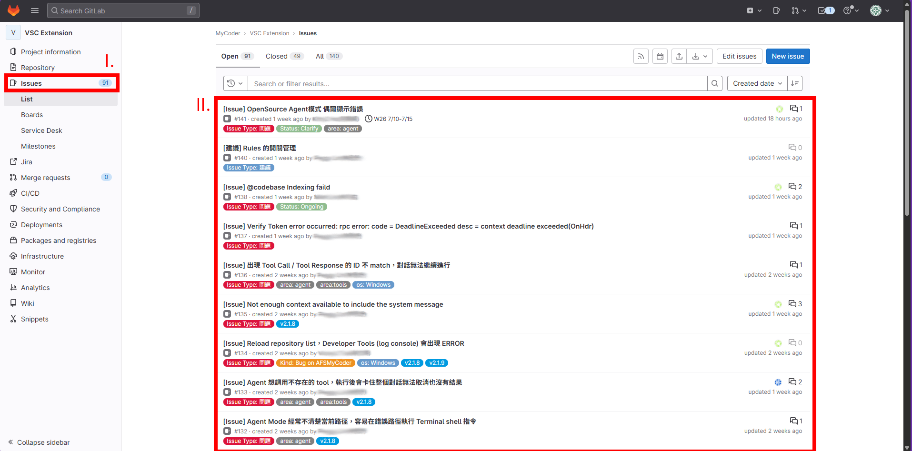Open Repository in sidebar
Image resolution: width=912 pixels, height=451 pixels.
pyautogui.click(x=60, y=68)
